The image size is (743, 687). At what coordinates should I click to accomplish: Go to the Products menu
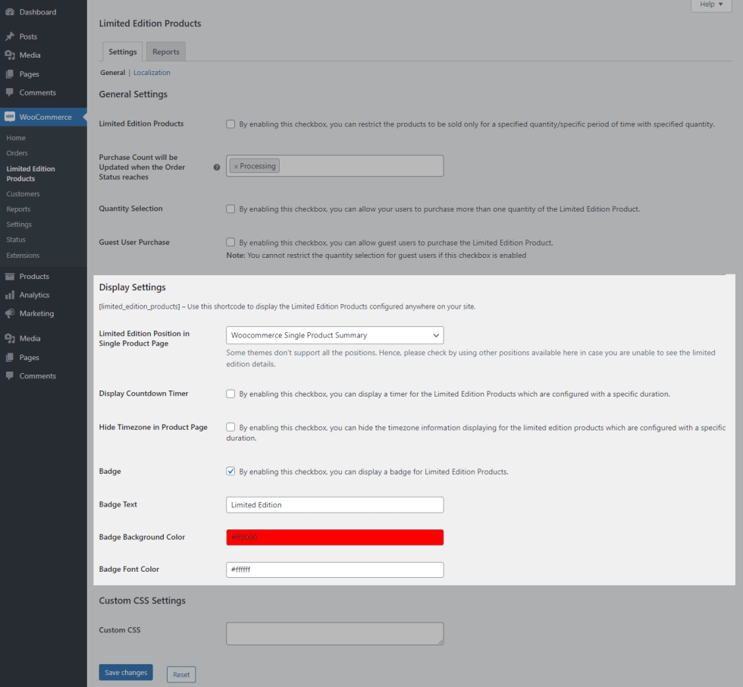coord(34,276)
